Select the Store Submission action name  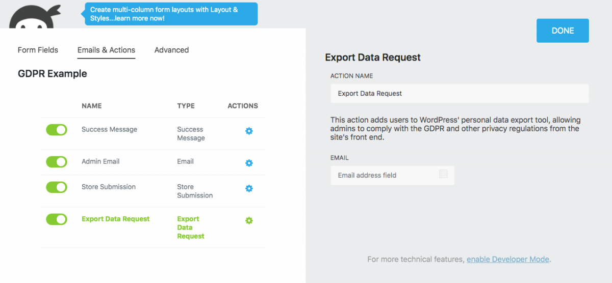pos(109,187)
